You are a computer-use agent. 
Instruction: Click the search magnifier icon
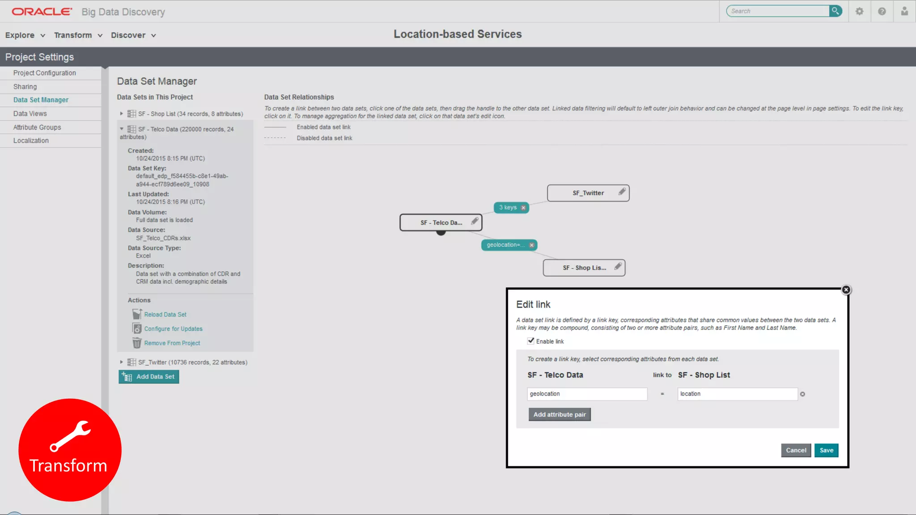coord(835,11)
